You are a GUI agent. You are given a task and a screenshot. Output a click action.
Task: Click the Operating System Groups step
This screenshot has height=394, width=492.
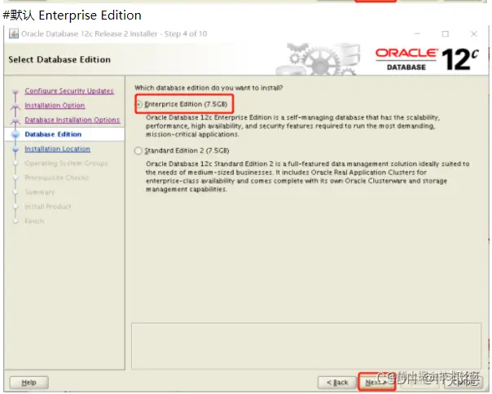(x=66, y=163)
